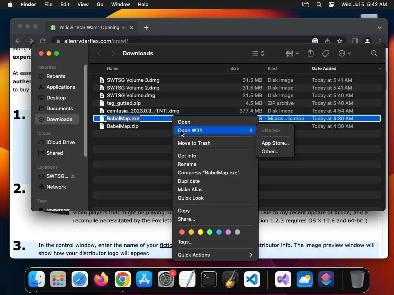
Task: Open Control Center in menu bar
Action: pyautogui.click(x=331, y=5)
